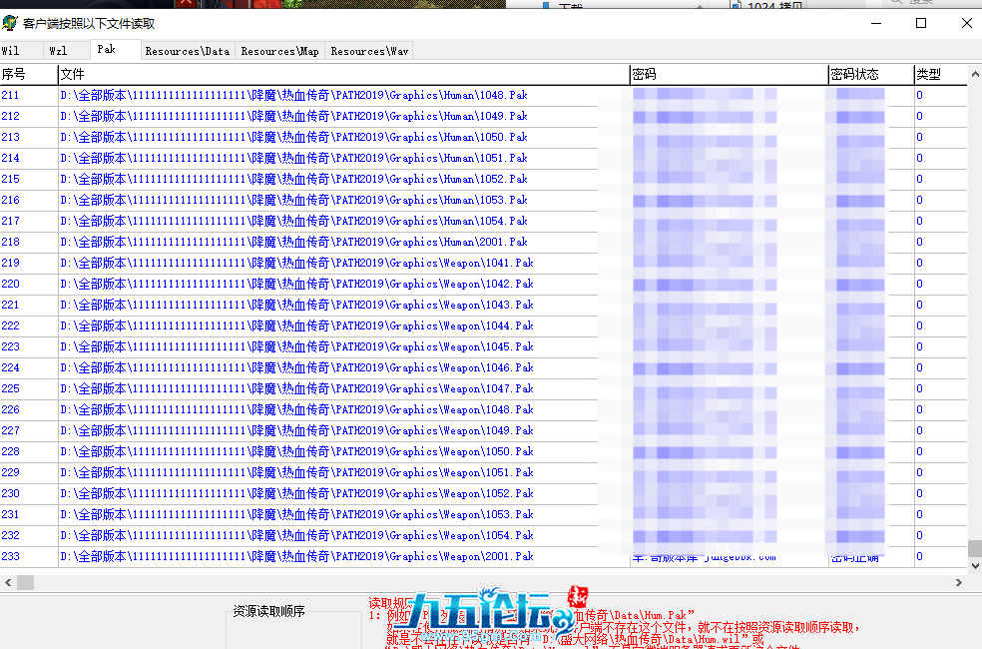Select row number 221
The width and height of the screenshot is (982, 649).
(10, 306)
